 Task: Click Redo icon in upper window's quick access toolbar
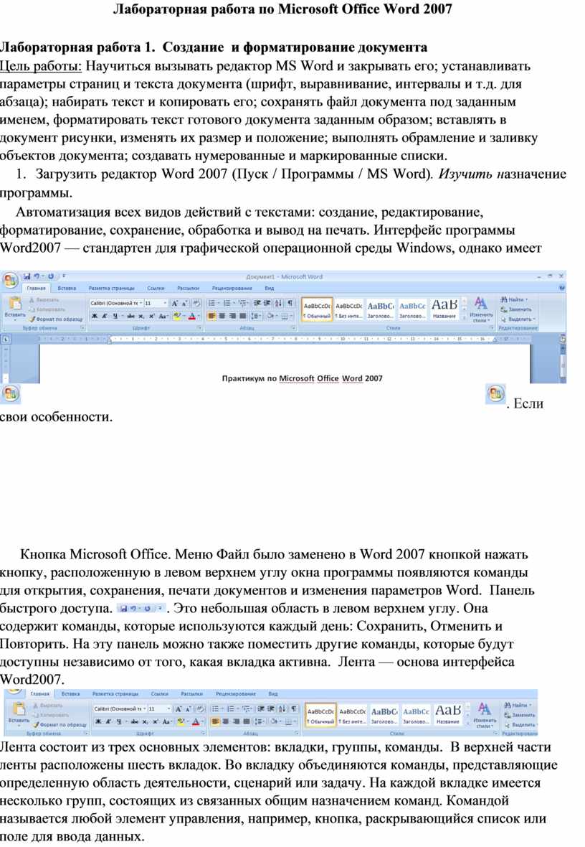click(x=51, y=276)
